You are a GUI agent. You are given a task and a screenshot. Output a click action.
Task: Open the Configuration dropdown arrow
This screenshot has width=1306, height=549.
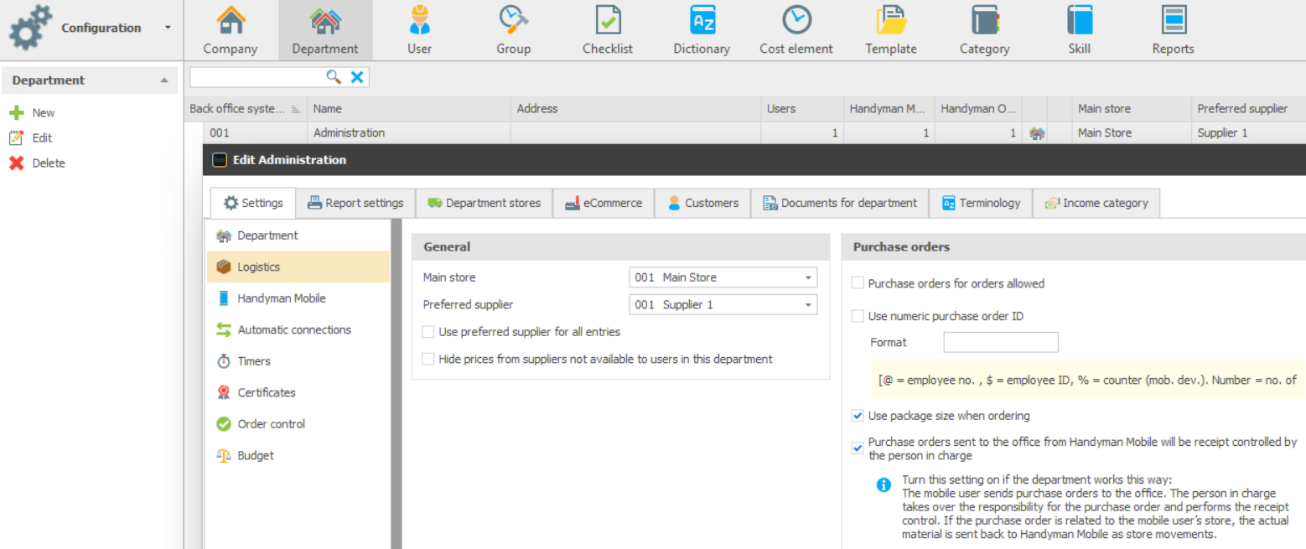point(168,28)
